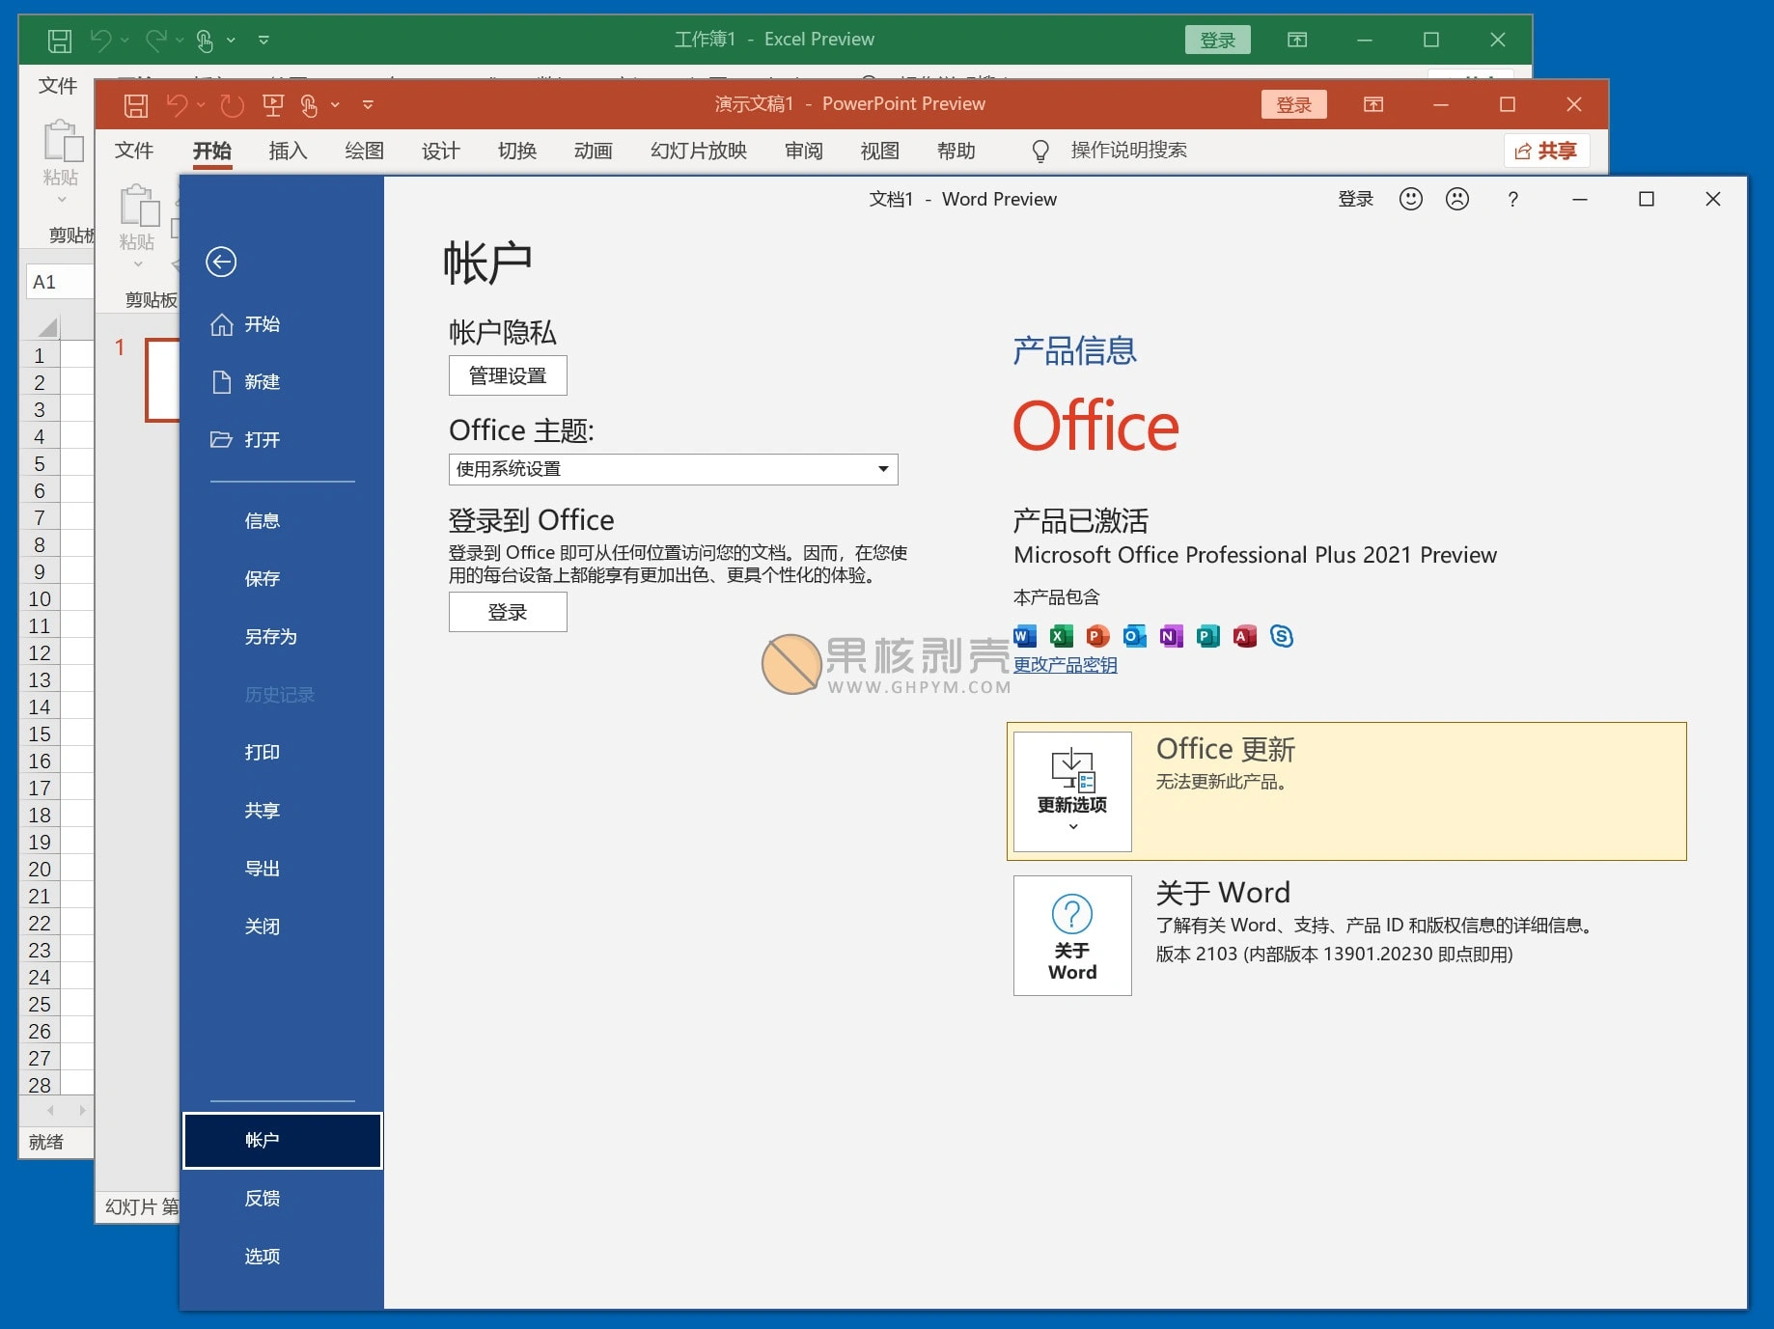Switch to PowerPoint 审阅 tab
The image size is (1774, 1329).
(x=803, y=151)
